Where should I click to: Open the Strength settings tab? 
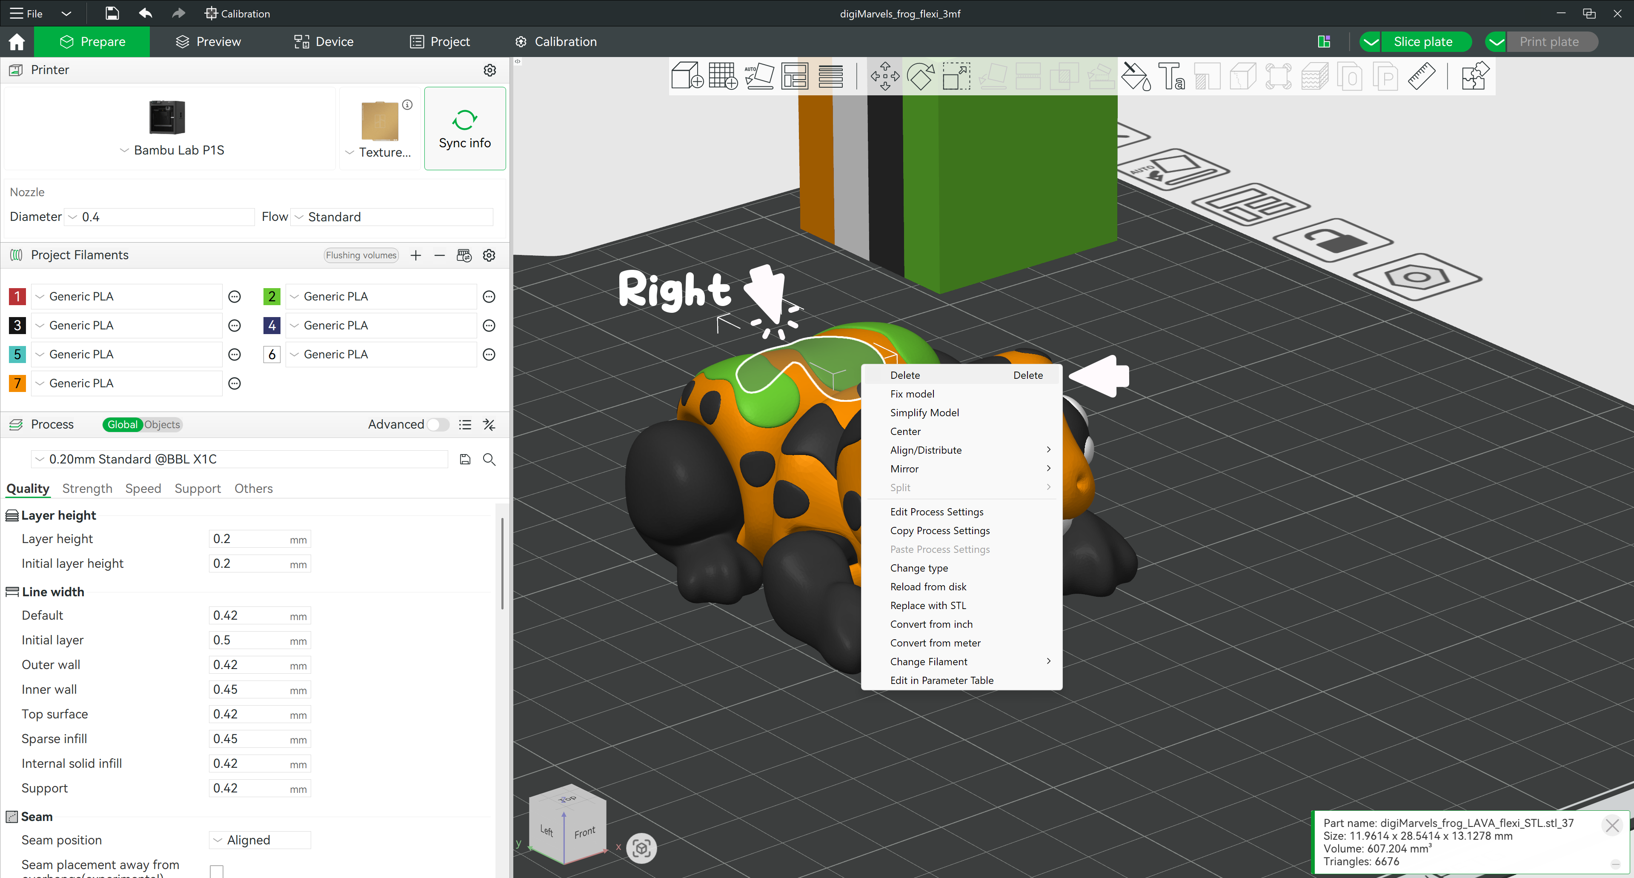(87, 489)
